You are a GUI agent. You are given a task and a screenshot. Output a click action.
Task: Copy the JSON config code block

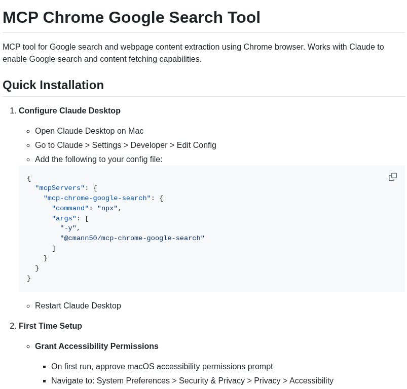[392, 177]
